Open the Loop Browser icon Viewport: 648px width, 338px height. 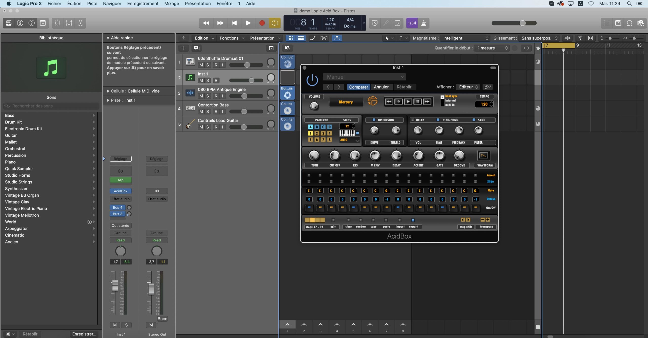pos(629,23)
